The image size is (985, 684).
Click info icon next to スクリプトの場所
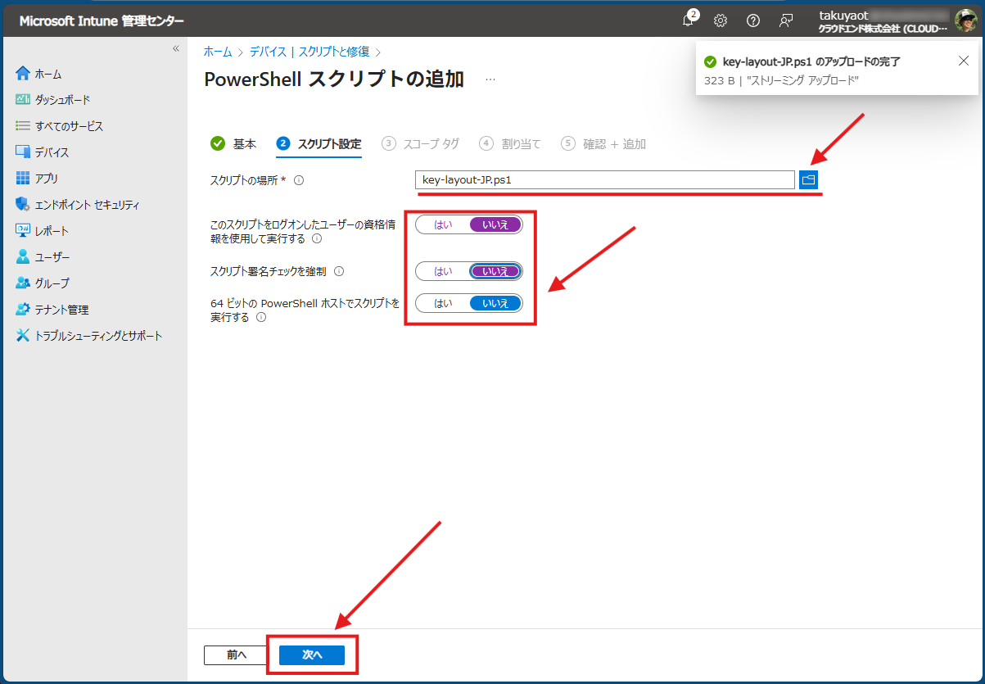pyautogui.click(x=299, y=180)
